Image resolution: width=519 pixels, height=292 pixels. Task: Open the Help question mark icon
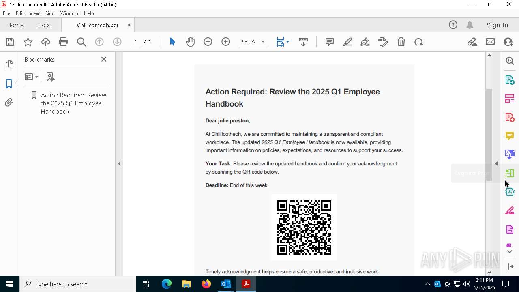[x=453, y=25]
